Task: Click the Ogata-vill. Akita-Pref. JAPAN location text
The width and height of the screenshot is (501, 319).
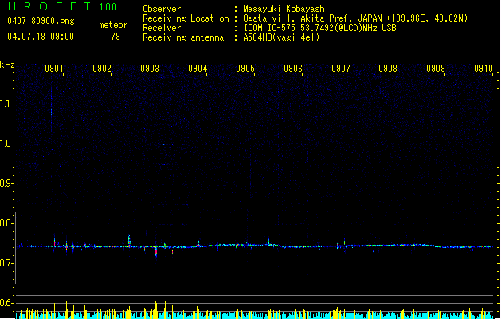Action: point(355,18)
